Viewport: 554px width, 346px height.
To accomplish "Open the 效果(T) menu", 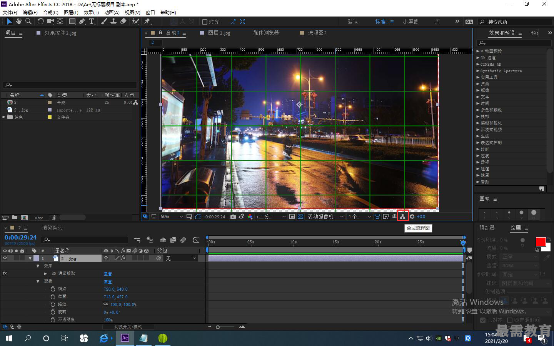I will pyautogui.click(x=91, y=12).
